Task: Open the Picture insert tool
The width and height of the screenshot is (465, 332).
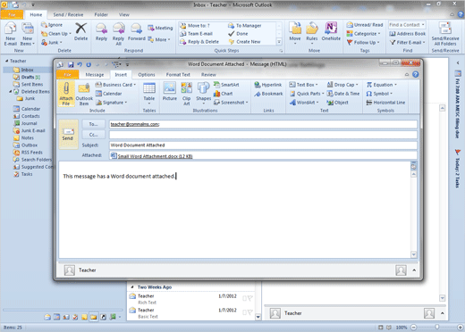Action: point(170,91)
